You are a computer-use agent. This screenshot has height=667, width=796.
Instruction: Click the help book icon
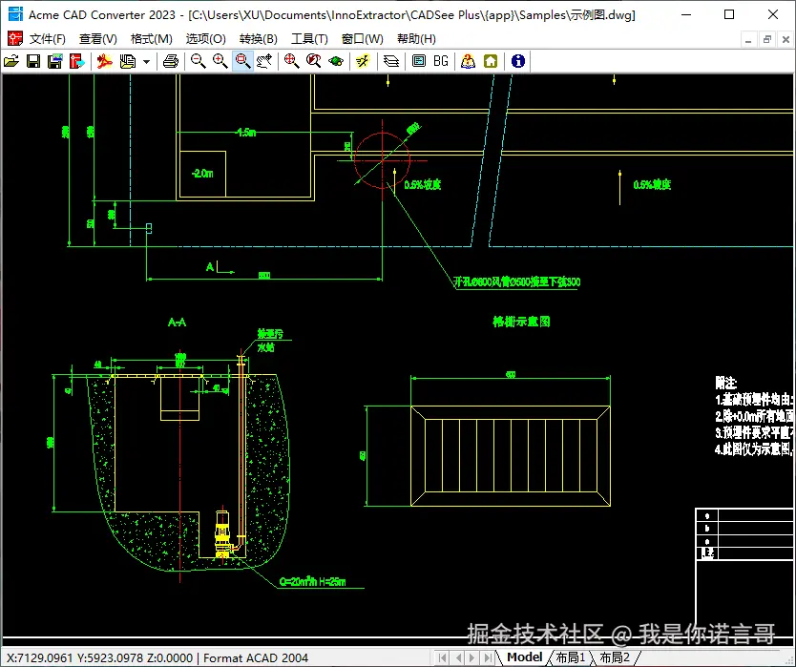[468, 61]
